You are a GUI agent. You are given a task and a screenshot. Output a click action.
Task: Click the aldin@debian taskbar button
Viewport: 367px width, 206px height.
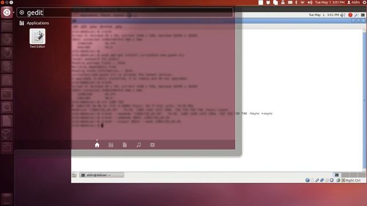coord(102,175)
